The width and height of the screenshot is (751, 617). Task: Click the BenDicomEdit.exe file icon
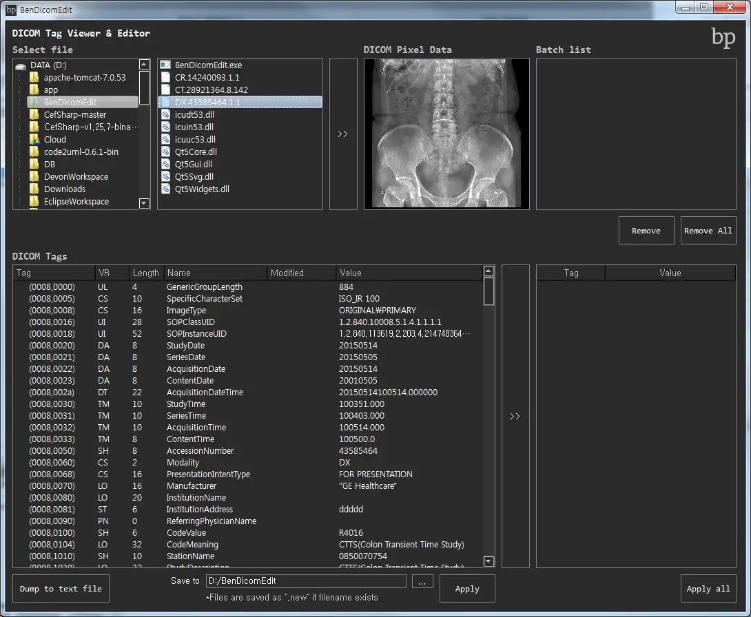pos(165,65)
